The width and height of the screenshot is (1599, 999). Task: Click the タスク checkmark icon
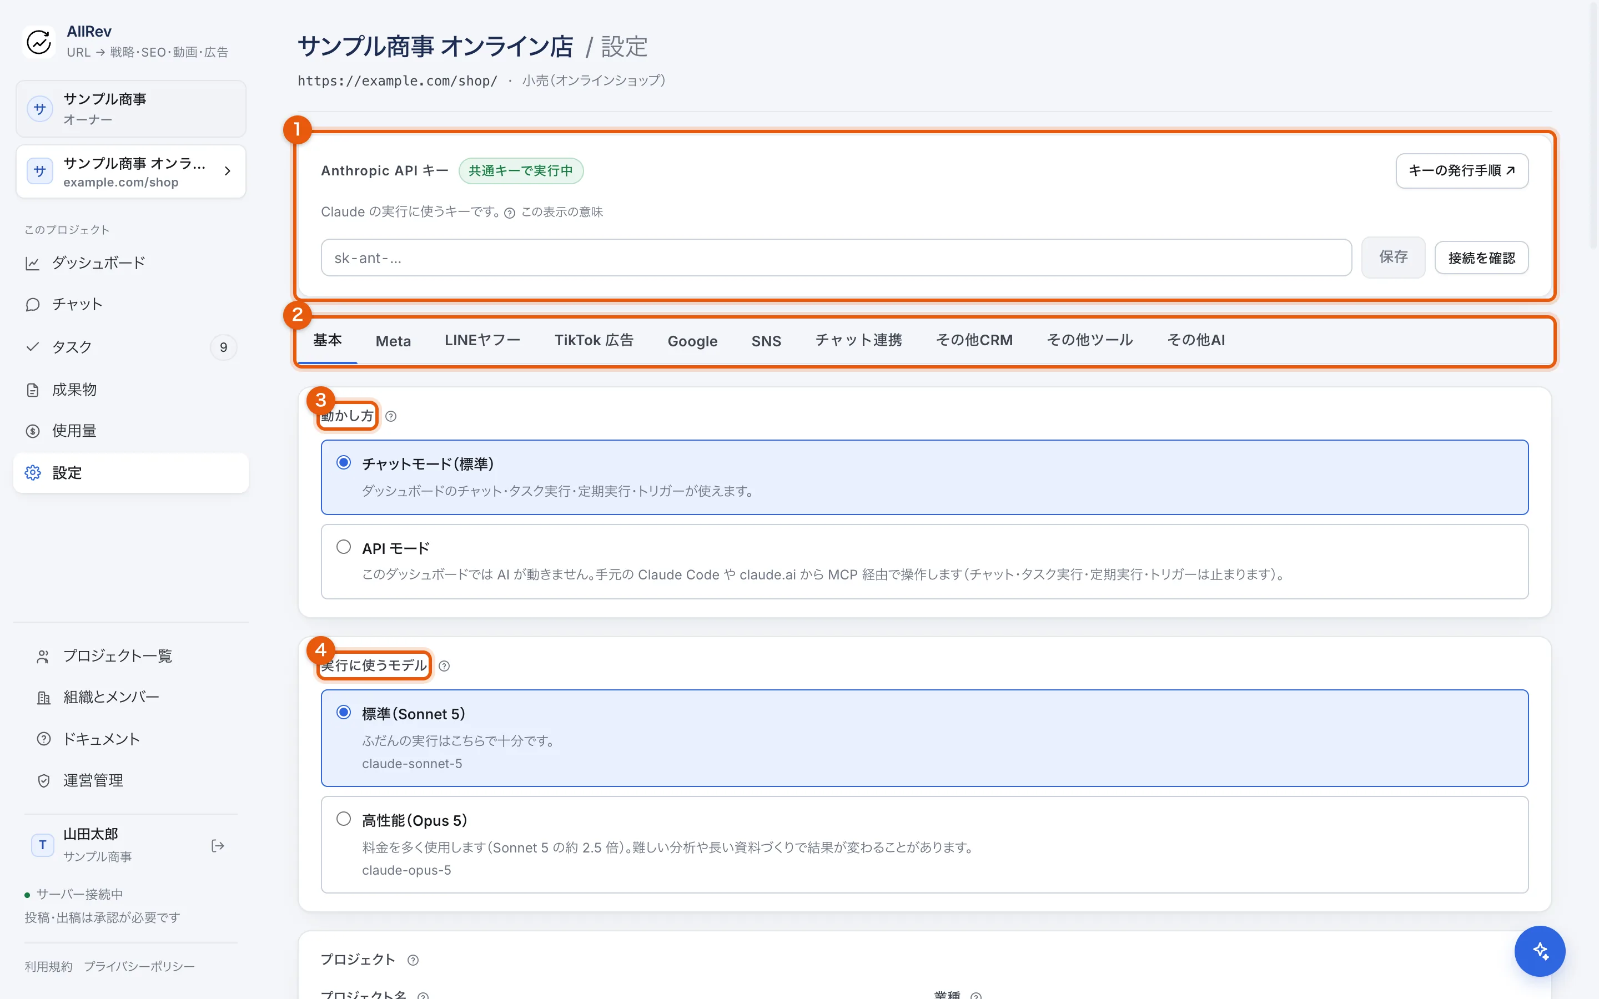tap(32, 347)
